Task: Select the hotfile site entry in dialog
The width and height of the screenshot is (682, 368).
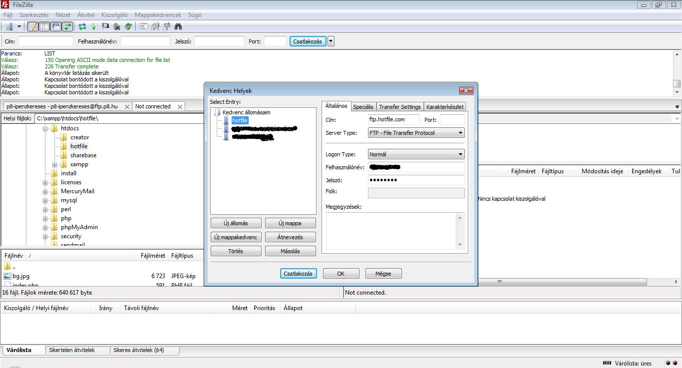Action: click(240, 120)
